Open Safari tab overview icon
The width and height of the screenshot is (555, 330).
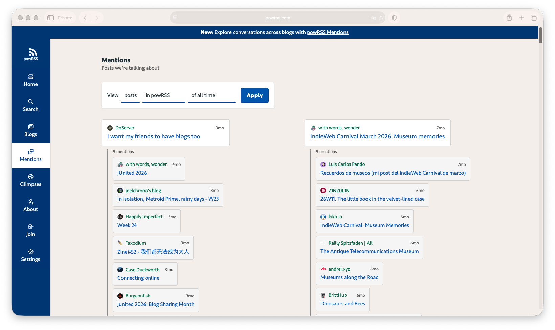[534, 18]
